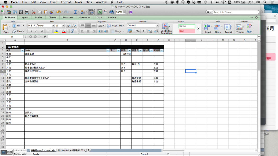Viewport: 278px width, 156px height.
Task: Click the Save floppy disk icon
Action: point(21,12)
